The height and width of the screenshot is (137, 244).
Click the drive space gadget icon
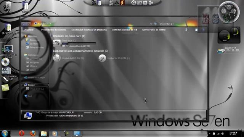point(221,51)
